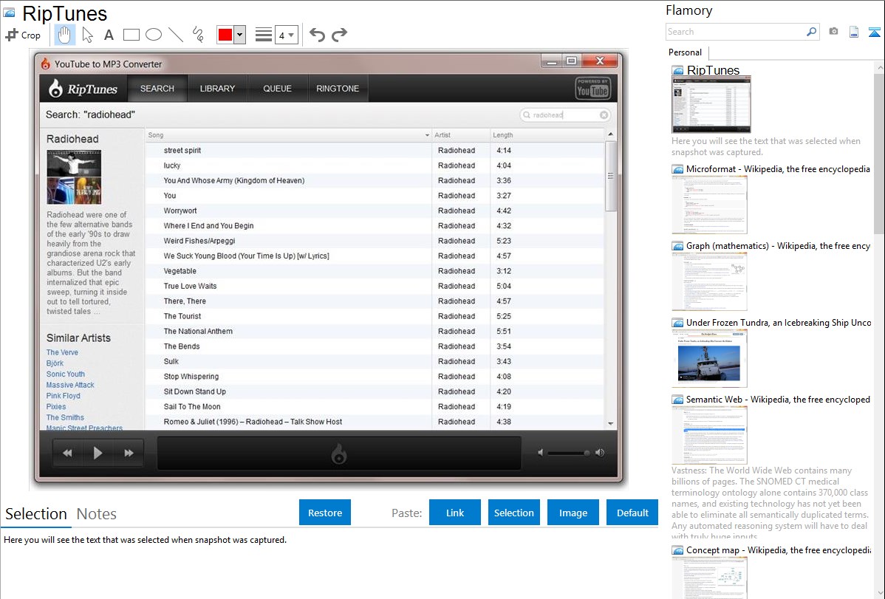This screenshot has height=599, width=885.
Task: Open the Microformat Wikipedia snapshot thumbnail
Action: (709, 205)
